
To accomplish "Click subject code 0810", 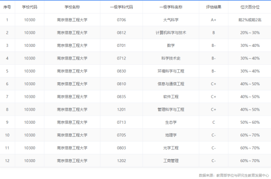I will tap(121, 84).
